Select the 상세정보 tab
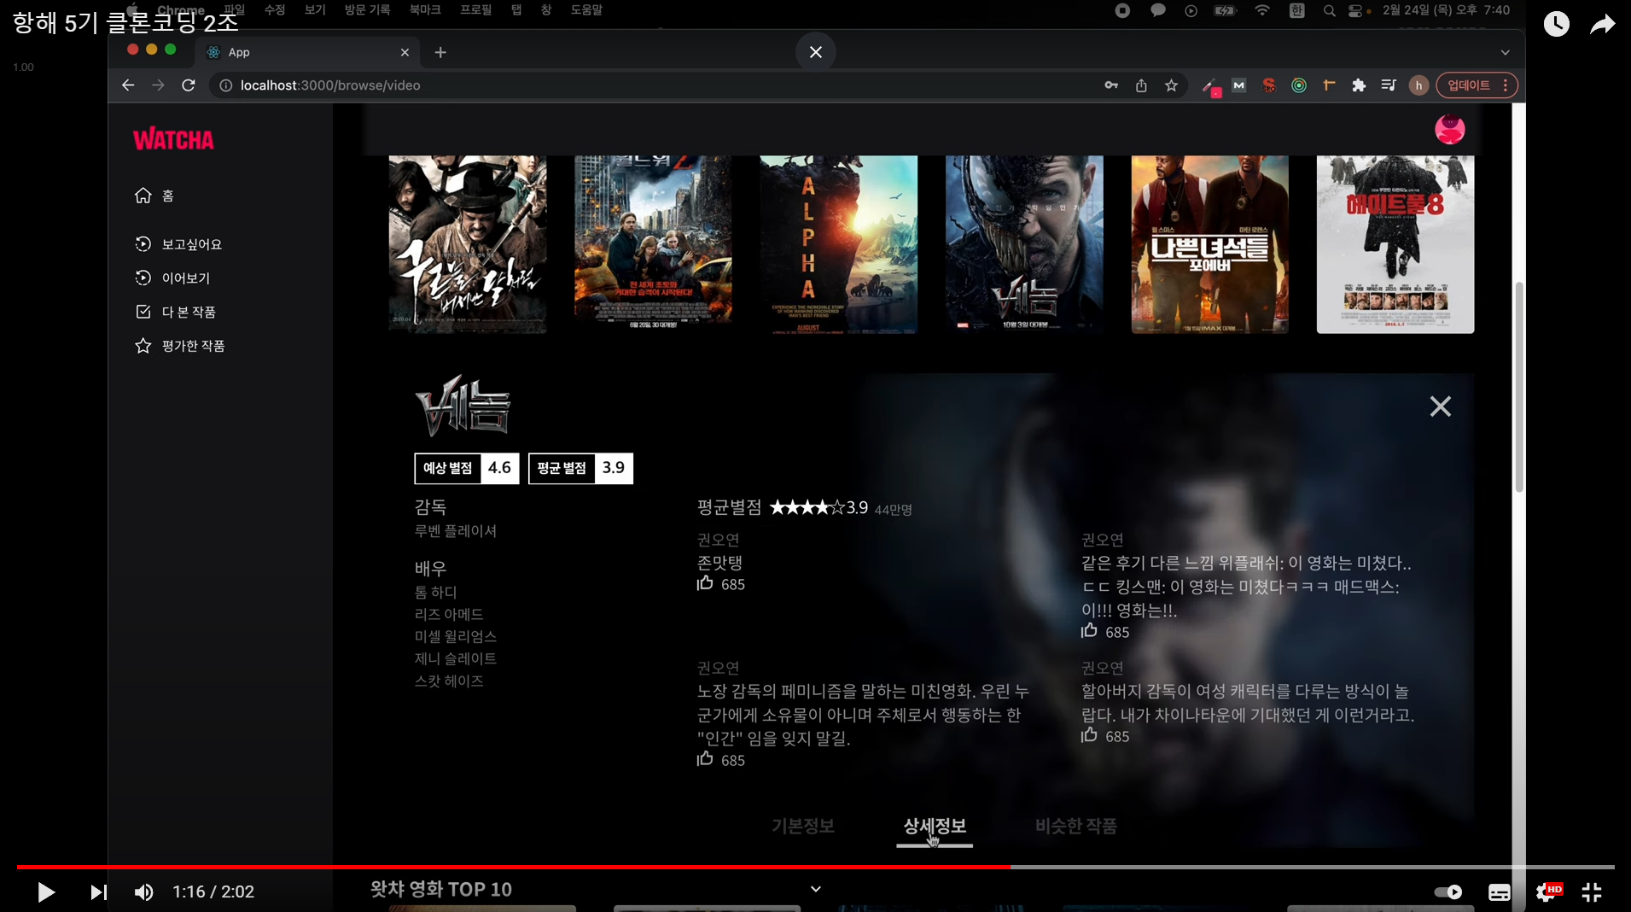 coord(935,826)
